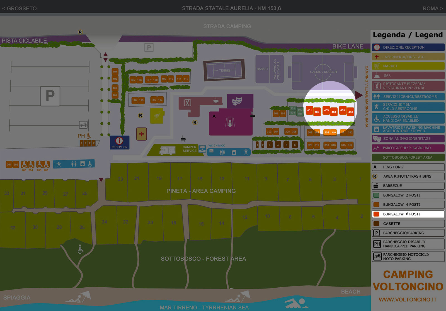The image size is (446, 311).
Task: Click the coffee cup bar icon on map
Action: tap(216, 101)
